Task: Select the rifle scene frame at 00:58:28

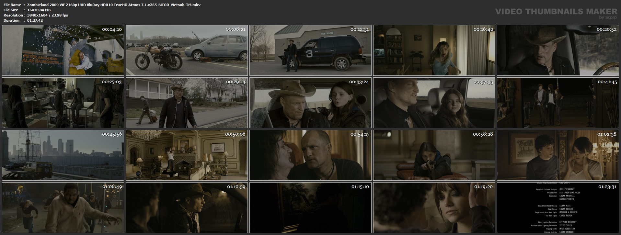Action: pyautogui.click(x=434, y=155)
